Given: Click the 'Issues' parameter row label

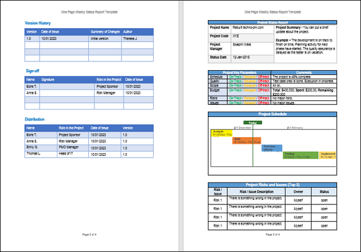Looking at the screenshot, I should pos(214,103).
